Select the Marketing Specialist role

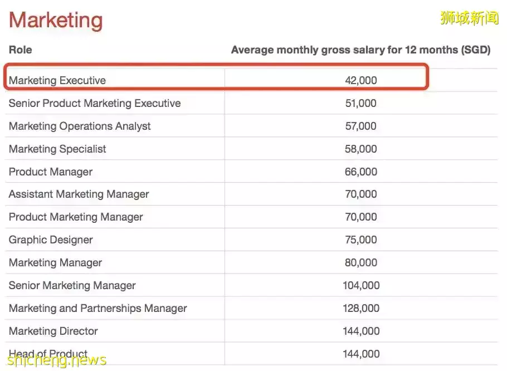tap(57, 149)
